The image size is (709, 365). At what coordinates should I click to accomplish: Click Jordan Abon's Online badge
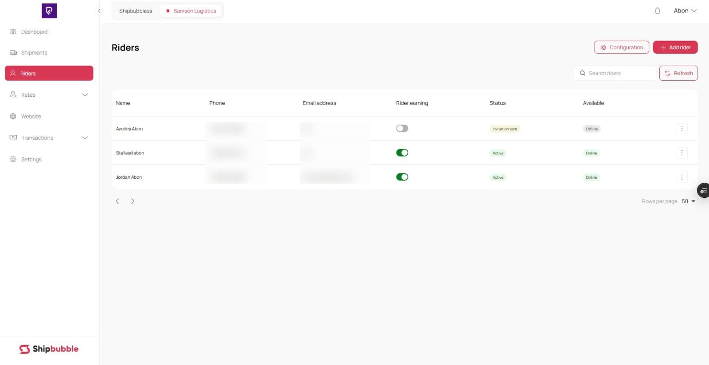(592, 177)
